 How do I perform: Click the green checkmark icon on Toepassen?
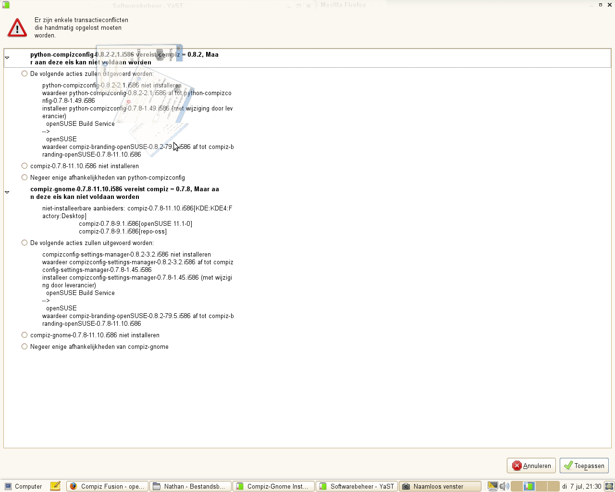point(568,466)
